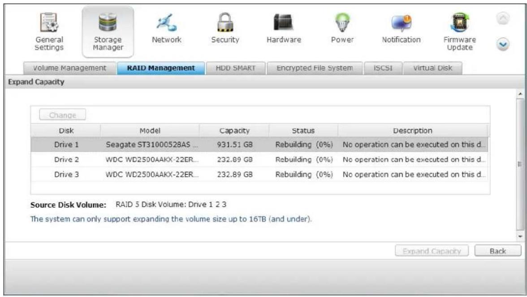The width and height of the screenshot is (527, 297).
Task: Switch to Volume Management tab
Action: pos(69,68)
